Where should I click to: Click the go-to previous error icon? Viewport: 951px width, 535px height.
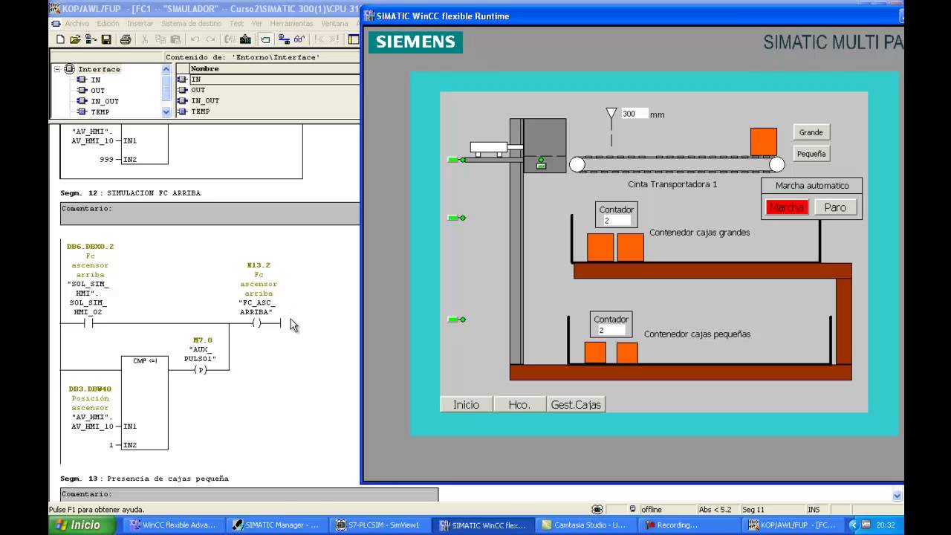pos(319,39)
